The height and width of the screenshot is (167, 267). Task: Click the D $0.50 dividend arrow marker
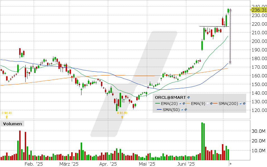pos(122,117)
